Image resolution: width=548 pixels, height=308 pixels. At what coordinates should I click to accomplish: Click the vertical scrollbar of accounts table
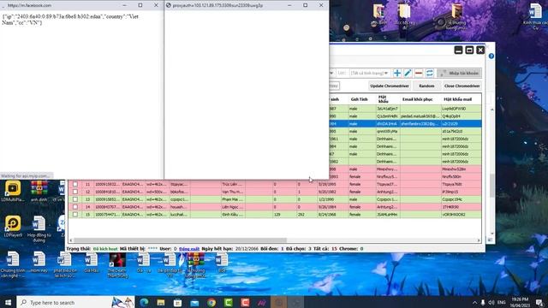coord(491,185)
